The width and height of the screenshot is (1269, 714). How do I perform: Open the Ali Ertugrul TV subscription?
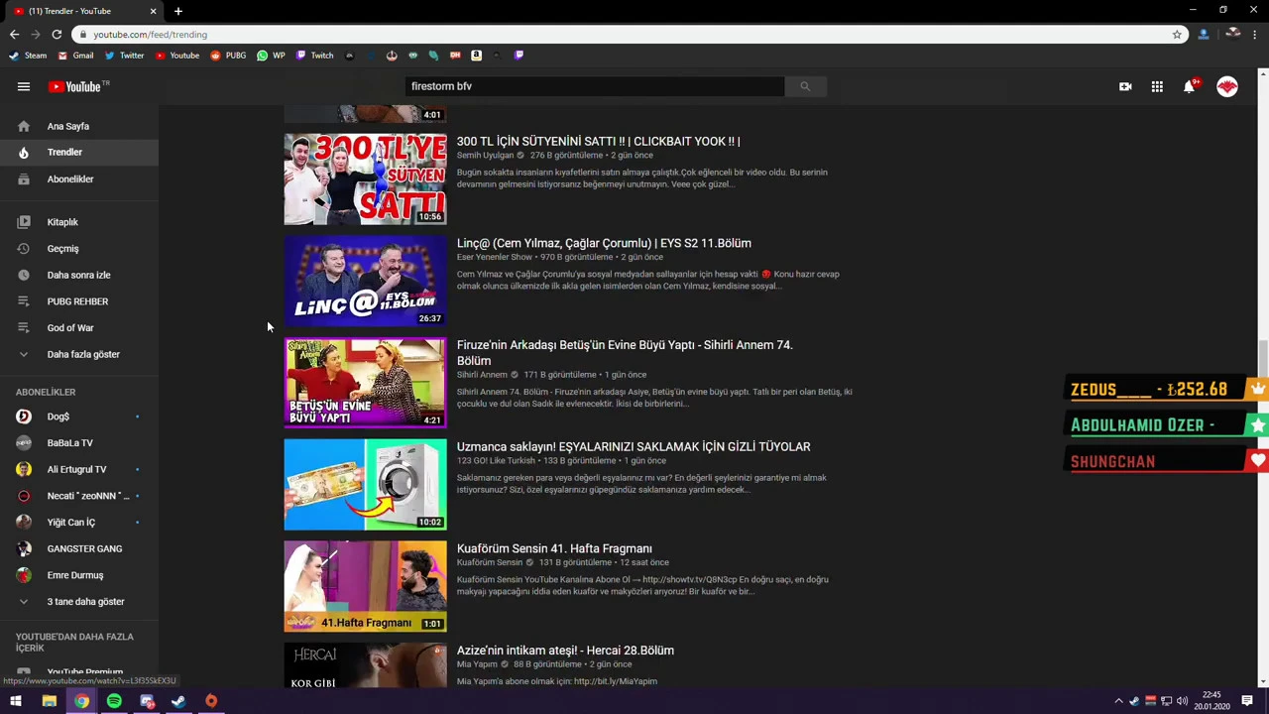[x=79, y=469]
